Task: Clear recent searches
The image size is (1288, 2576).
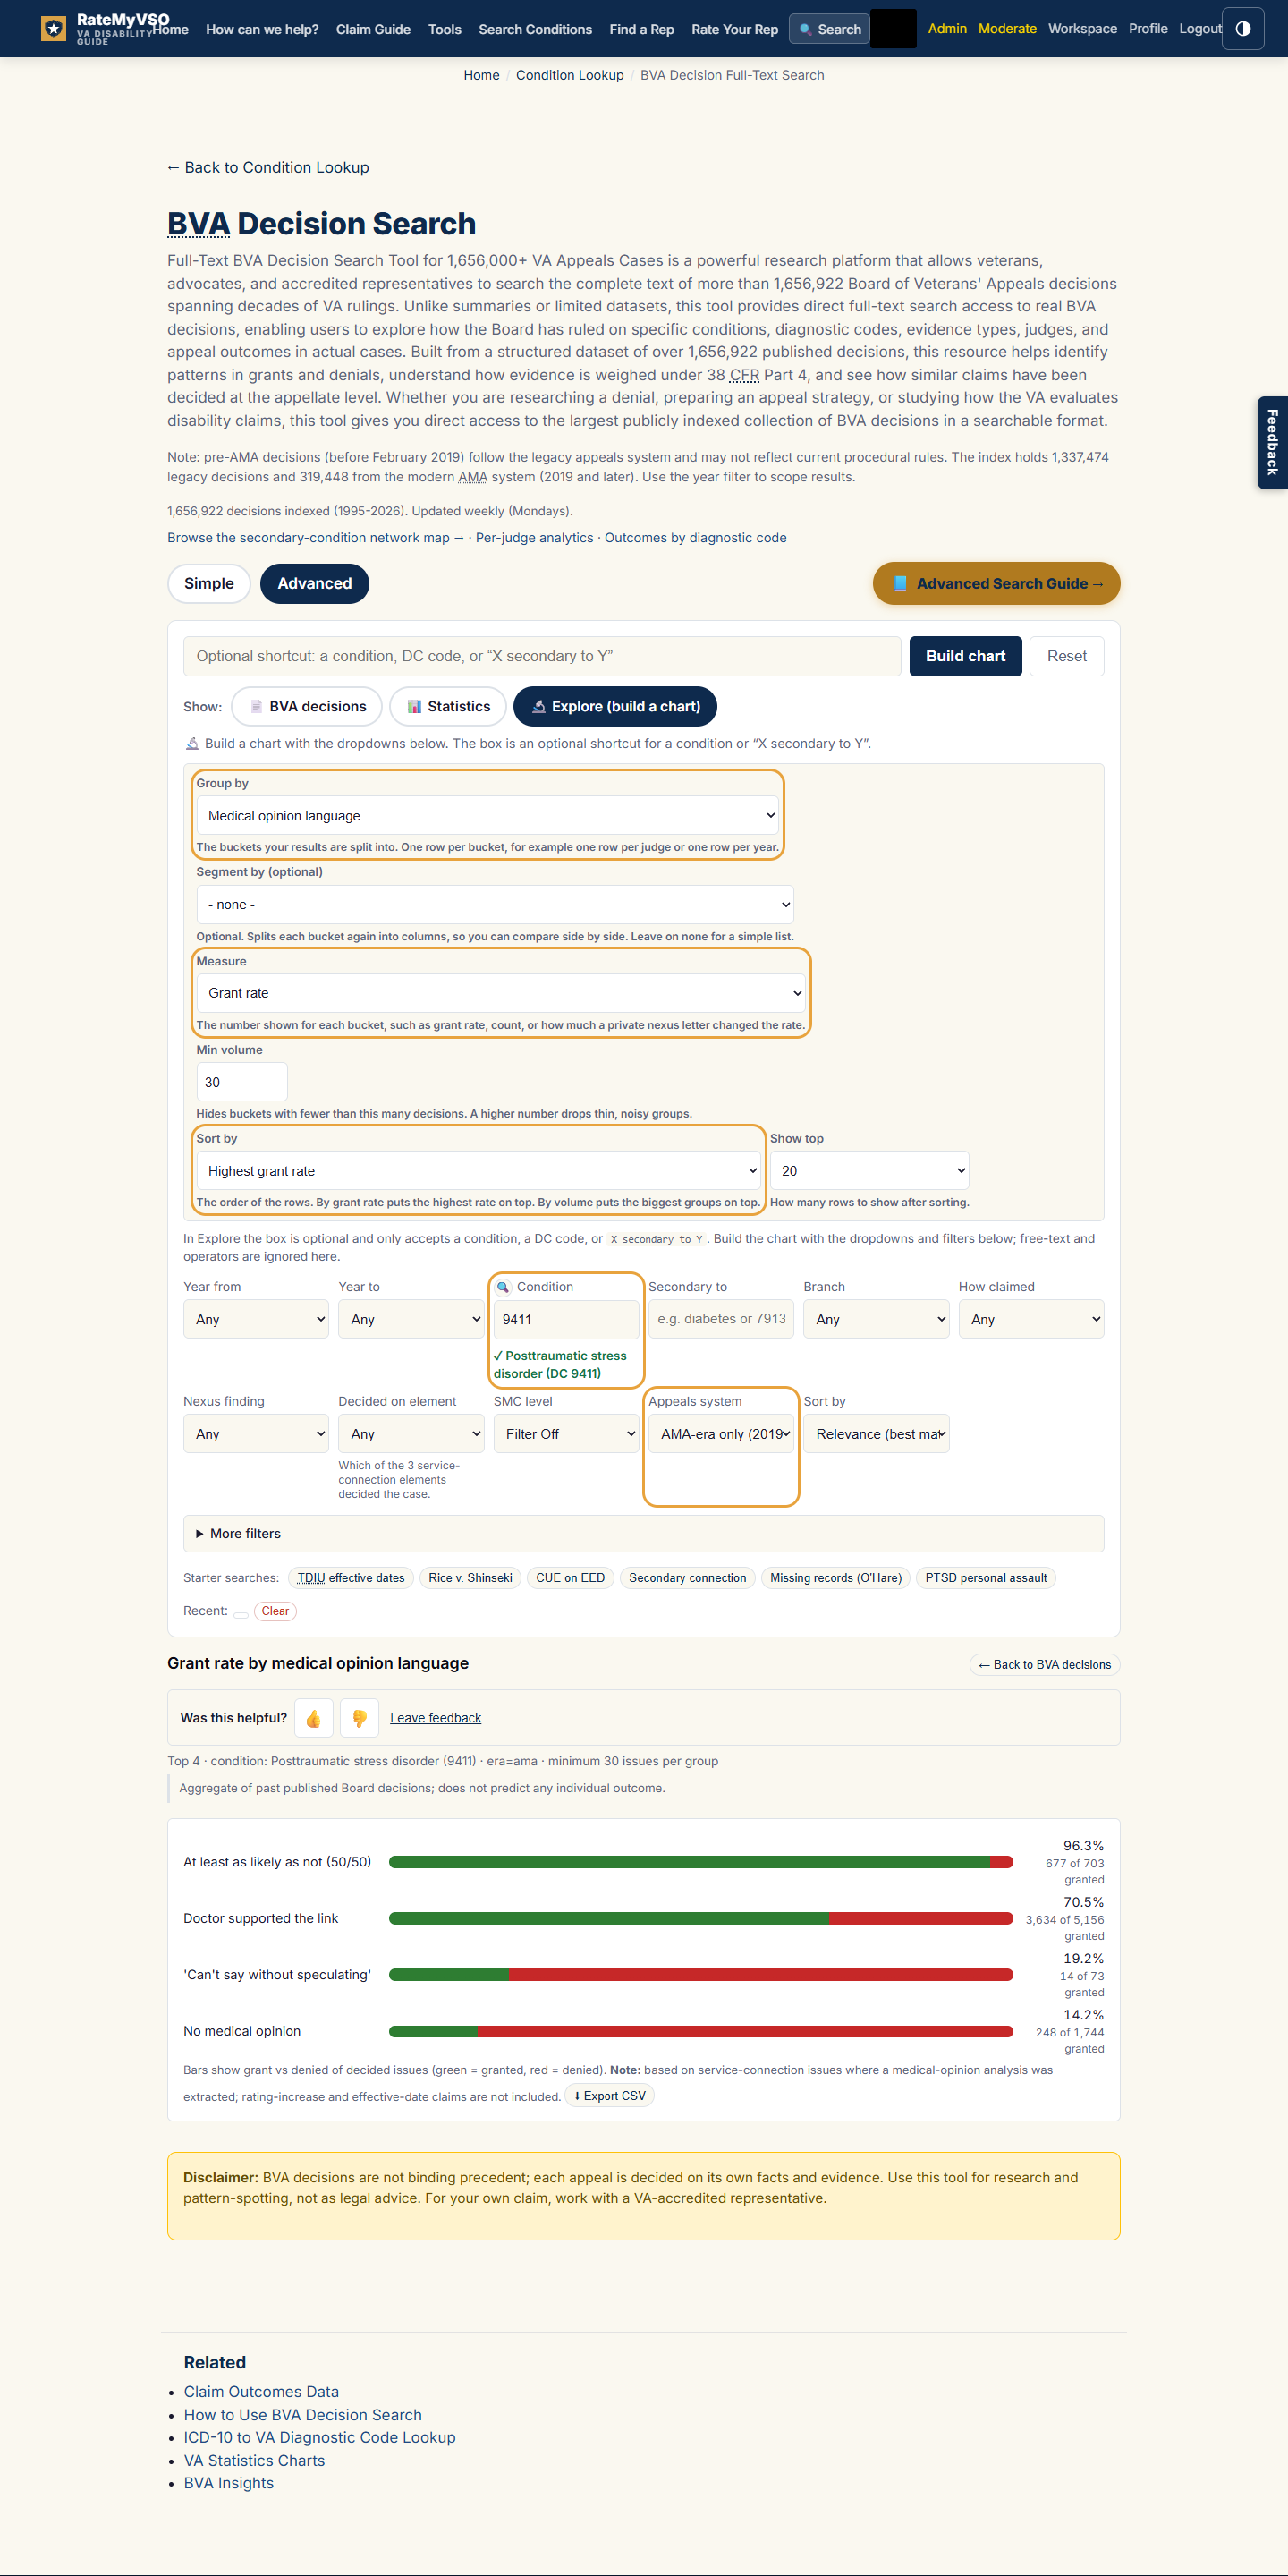Action: 275,1611
